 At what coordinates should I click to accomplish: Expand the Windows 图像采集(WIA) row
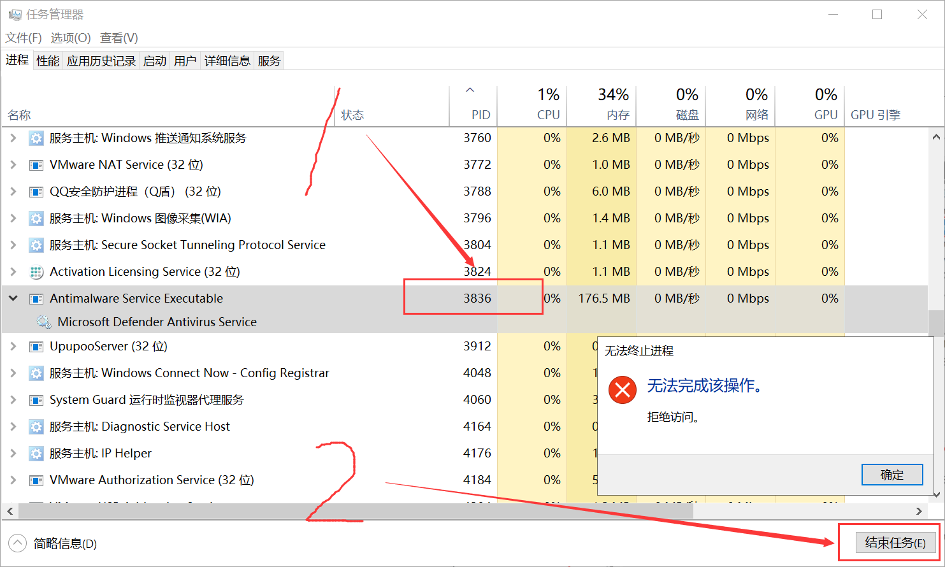coord(13,219)
